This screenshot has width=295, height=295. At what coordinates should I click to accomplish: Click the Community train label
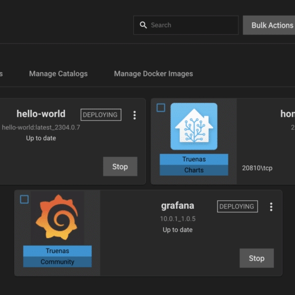coord(57,262)
